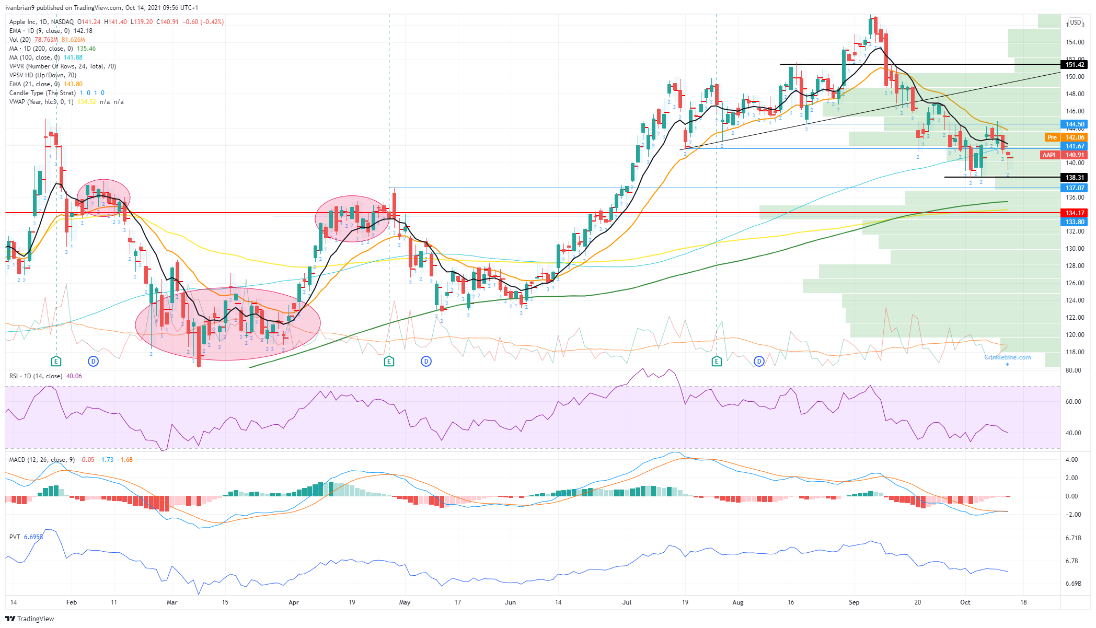Select the Vol (20) indicator legend
The height and width of the screenshot is (628, 1096).
click(47, 40)
